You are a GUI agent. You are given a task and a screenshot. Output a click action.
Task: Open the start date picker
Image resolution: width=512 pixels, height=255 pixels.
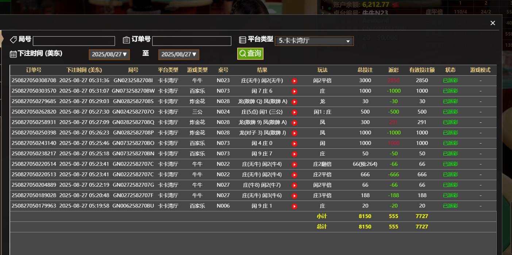tap(109, 54)
